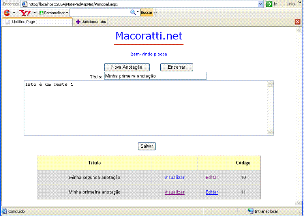Click the page scrollbar down arrow

point(298,203)
